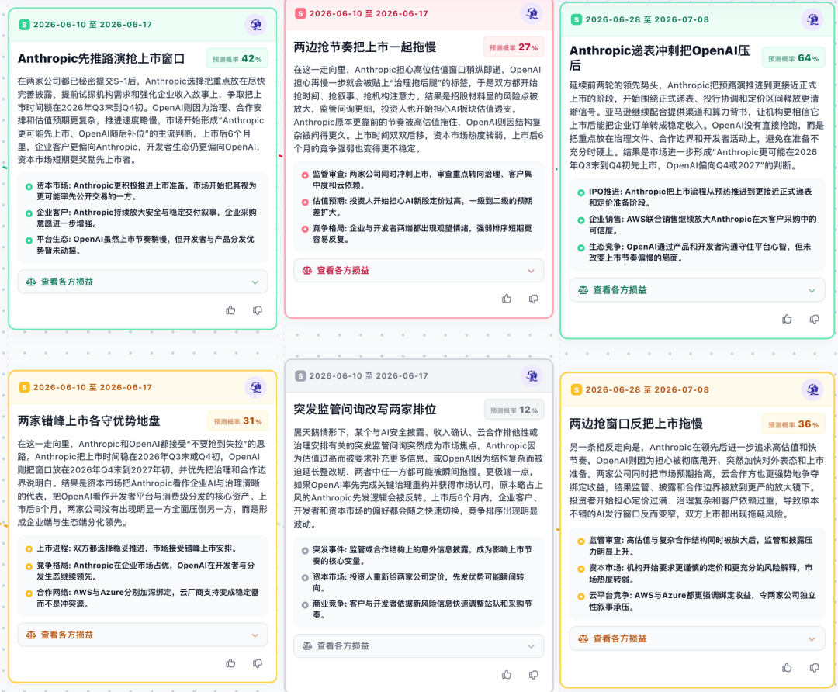Image resolution: width=838 pixels, height=692 pixels.
Task: Select the title 两家错峰上市各守优势地盘
Action: coord(88,421)
